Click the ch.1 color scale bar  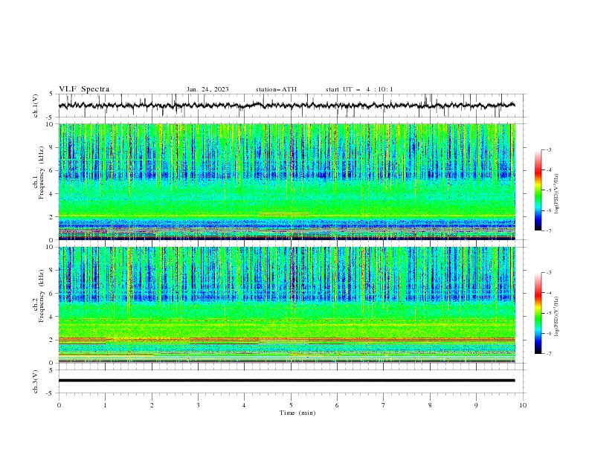(538, 190)
